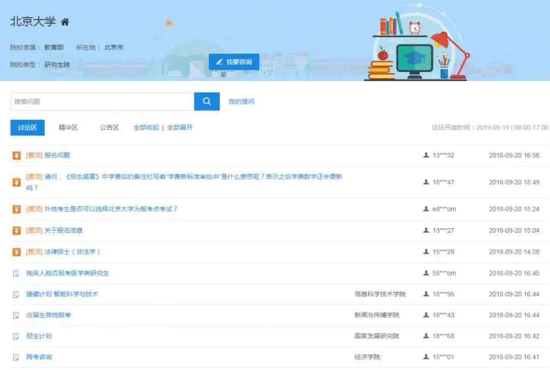550x370 pixels.
Task: Click the 新闻与传播学院 department label
Action: pos(377,315)
